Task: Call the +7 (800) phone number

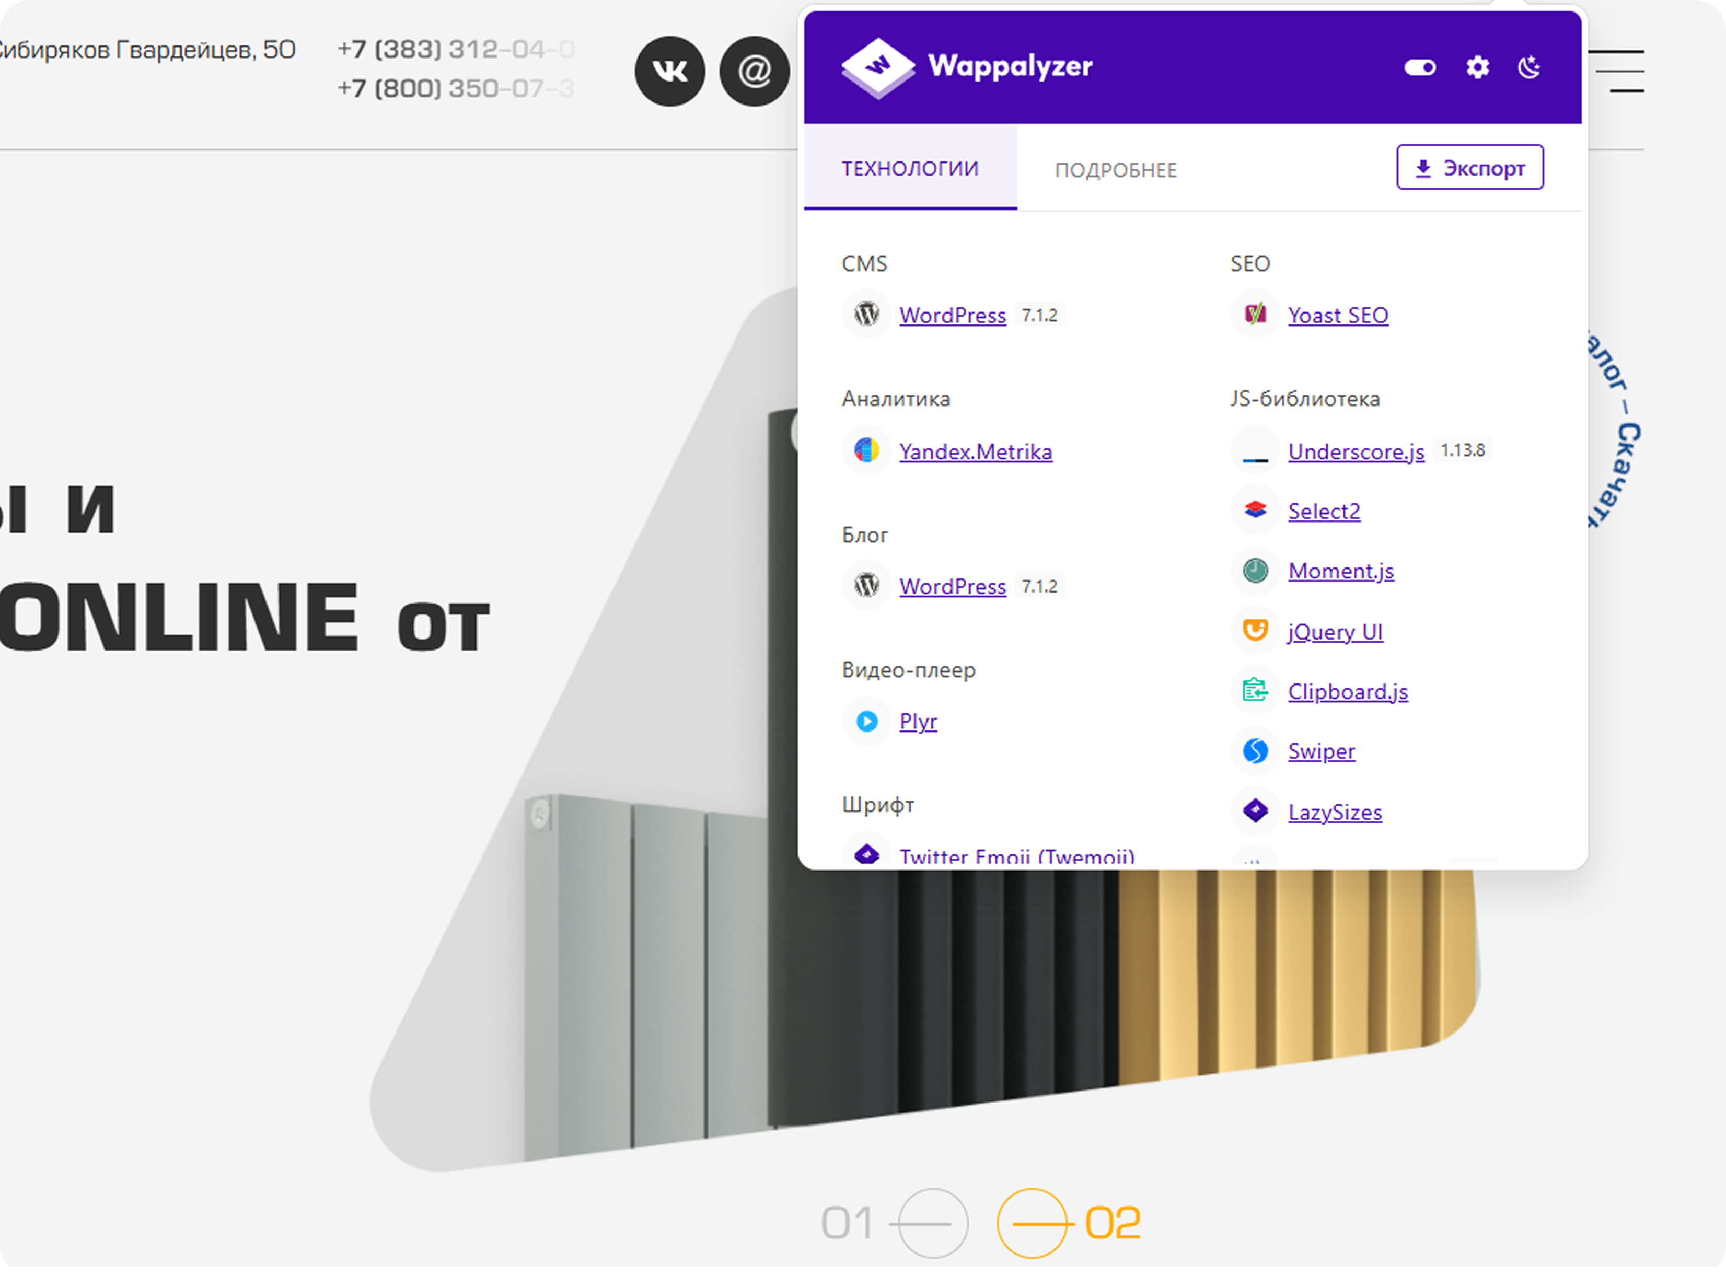Action: coord(456,89)
